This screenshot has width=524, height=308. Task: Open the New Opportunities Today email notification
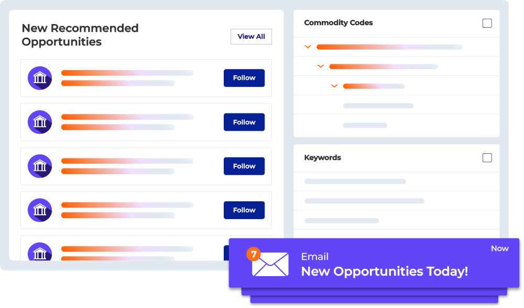point(374,263)
